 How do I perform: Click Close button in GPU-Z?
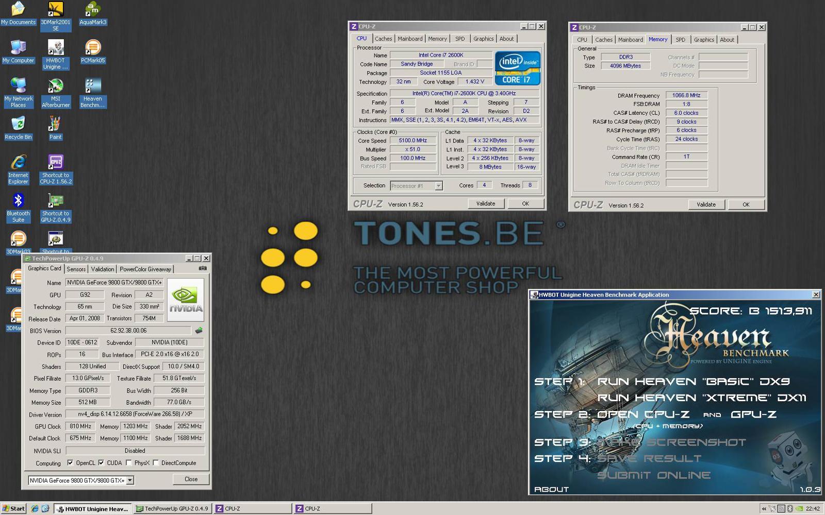[191, 479]
